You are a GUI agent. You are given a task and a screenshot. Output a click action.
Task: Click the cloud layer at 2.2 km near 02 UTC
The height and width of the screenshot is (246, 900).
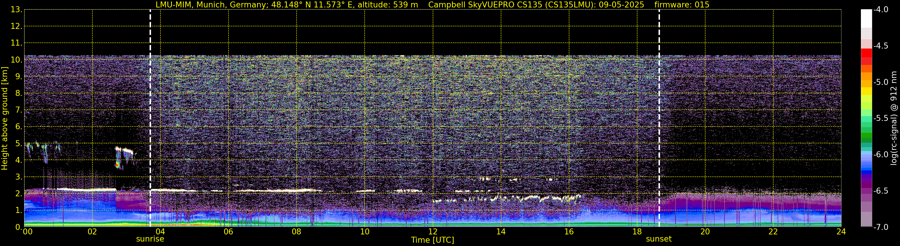[x=86, y=189]
